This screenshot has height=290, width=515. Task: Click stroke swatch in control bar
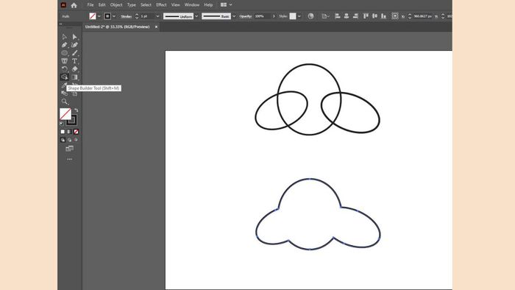[x=107, y=16]
